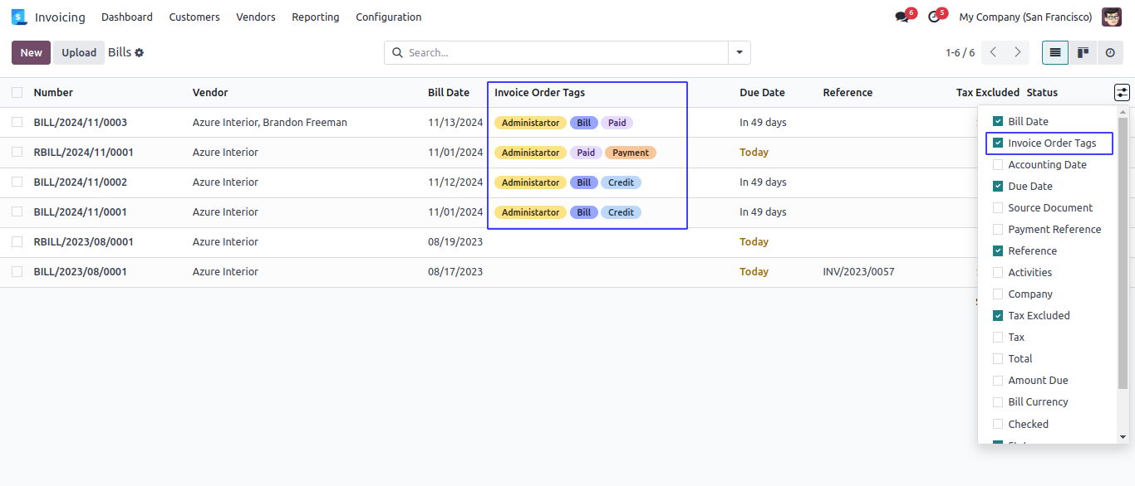Image resolution: width=1135 pixels, height=486 pixels.
Task: Click the optional columns adjust icon
Action: click(1122, 93)
